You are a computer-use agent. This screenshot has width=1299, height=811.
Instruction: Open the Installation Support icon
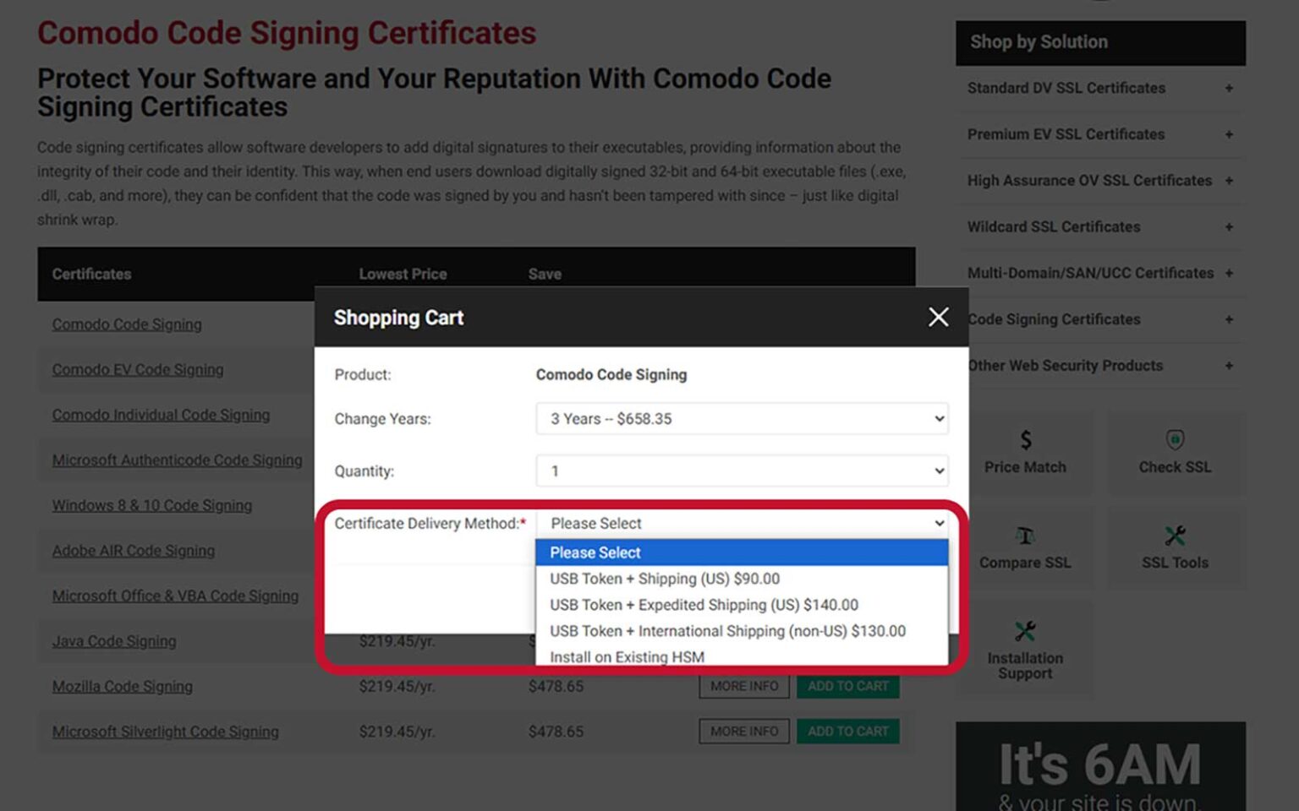[1025, 629]
